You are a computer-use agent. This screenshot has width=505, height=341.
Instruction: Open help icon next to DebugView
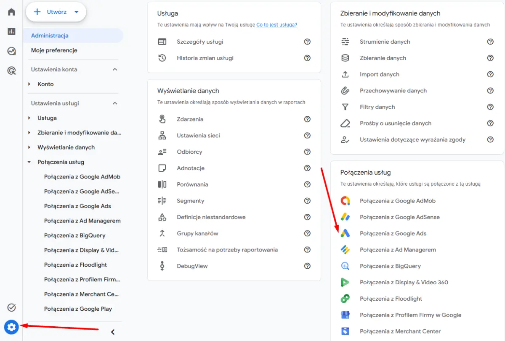tap(307, 266)
